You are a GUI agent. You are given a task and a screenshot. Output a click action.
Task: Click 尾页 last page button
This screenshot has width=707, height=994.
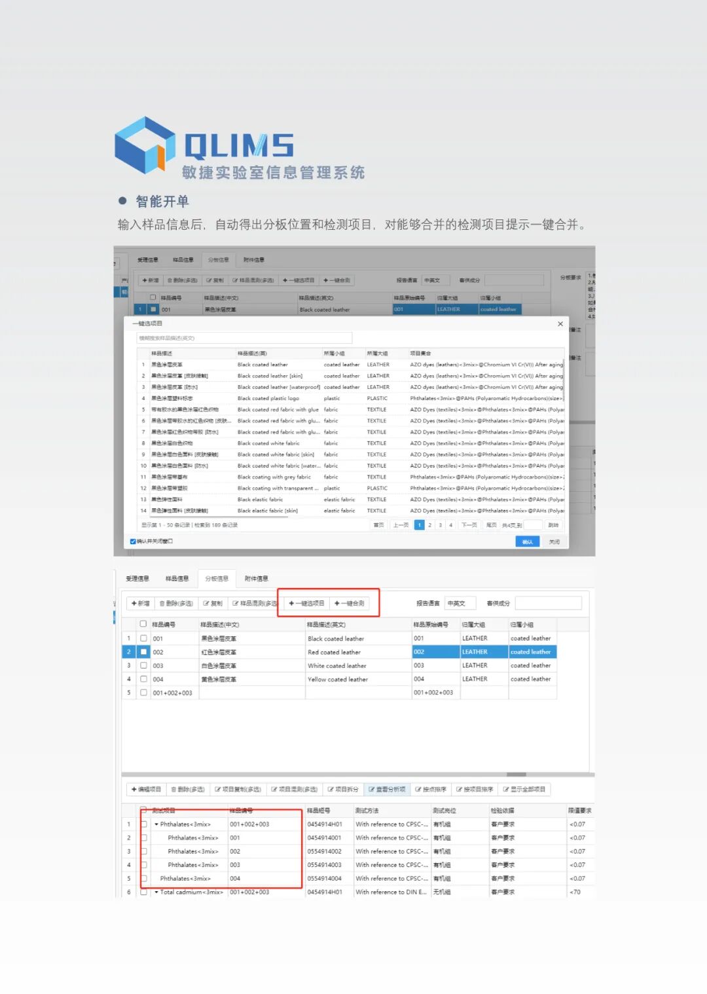pyautogui.click(x=491, y=525)
